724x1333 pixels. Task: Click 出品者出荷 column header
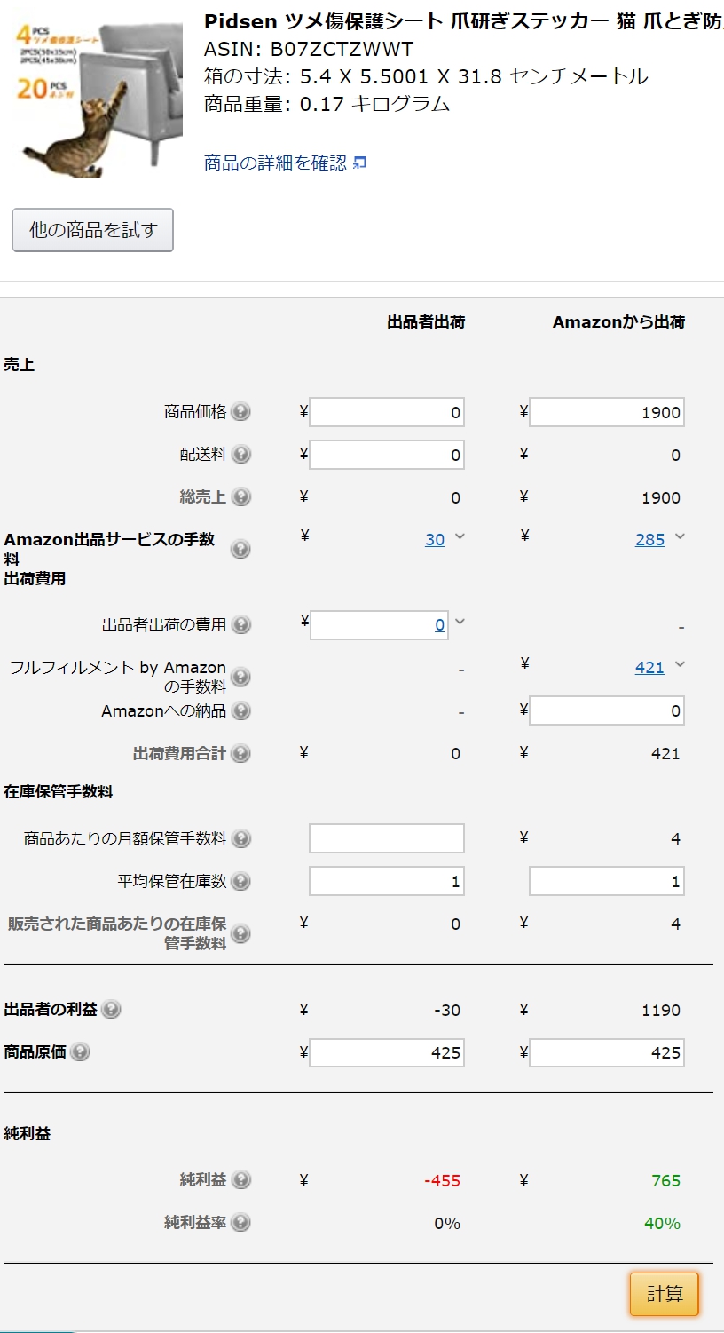[426, 322]
